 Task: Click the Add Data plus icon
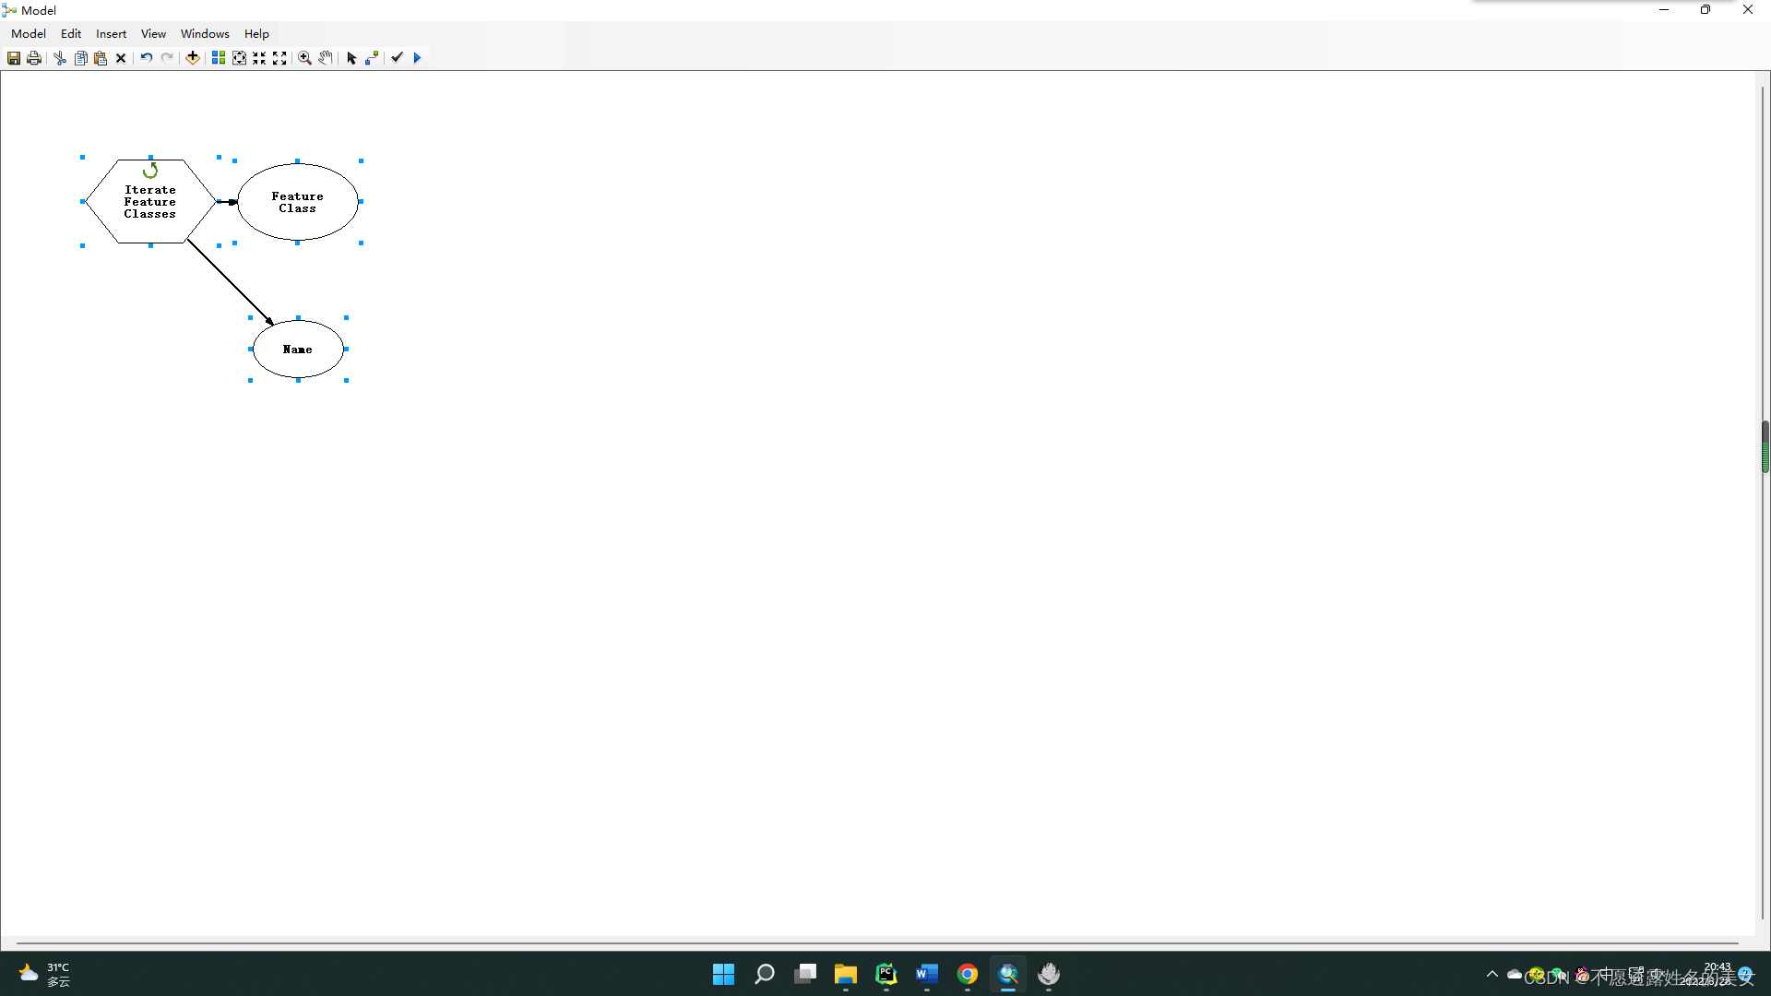pos(193,58)
